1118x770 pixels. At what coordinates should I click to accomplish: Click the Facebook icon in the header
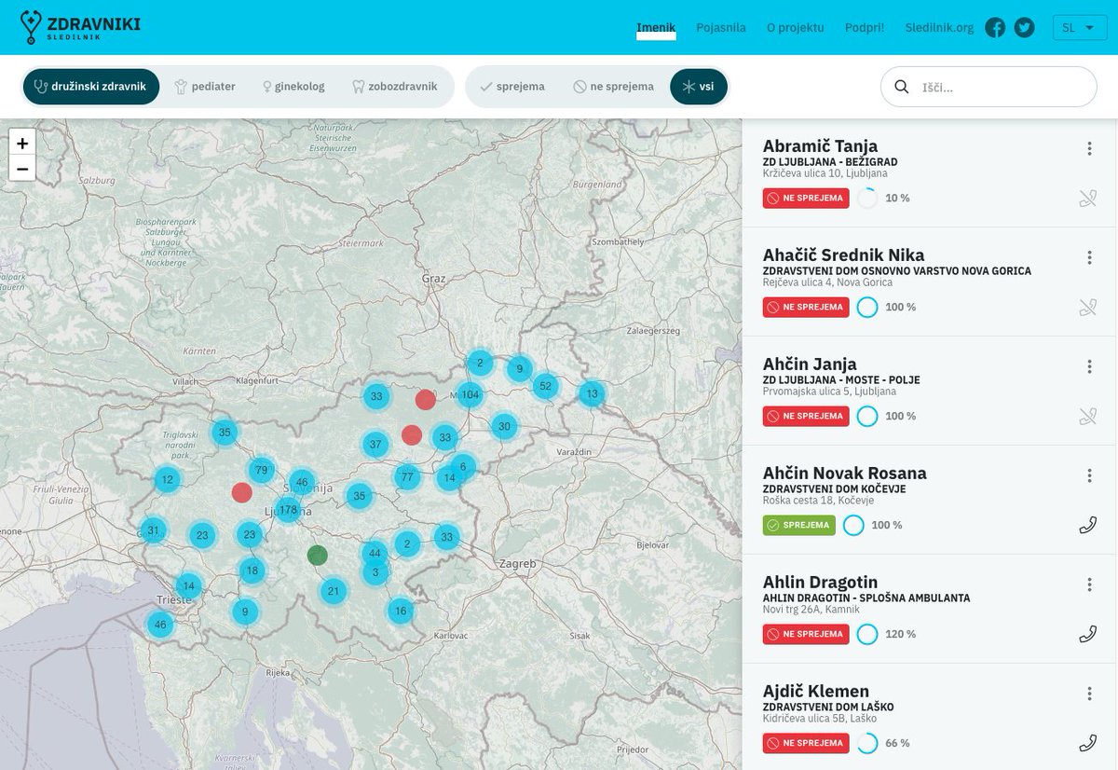(x=995, y=28)
